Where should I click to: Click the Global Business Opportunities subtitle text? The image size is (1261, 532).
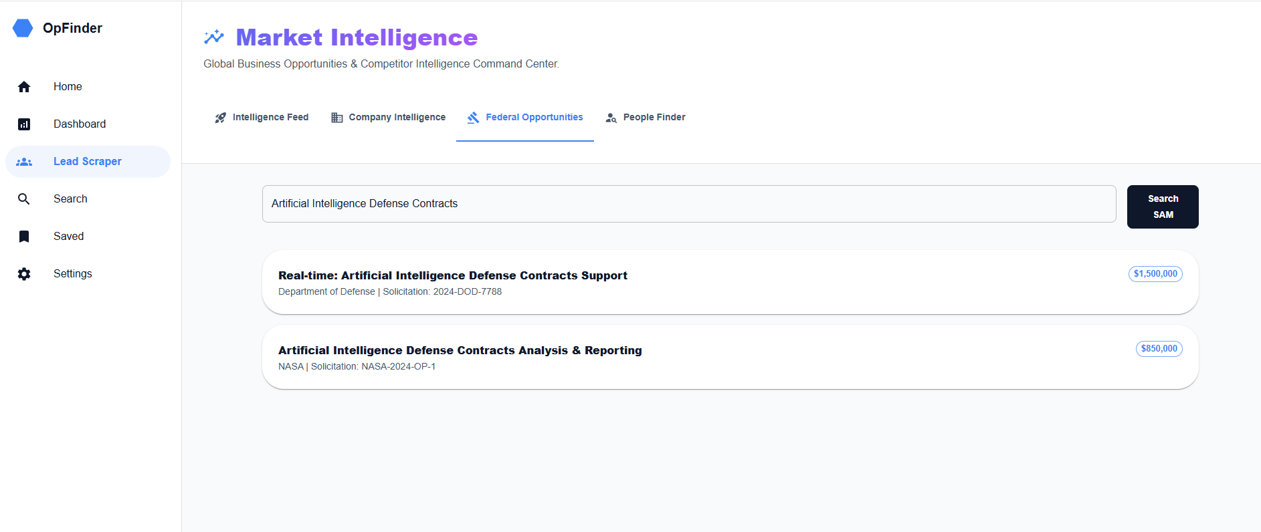(x=381, y=64)
